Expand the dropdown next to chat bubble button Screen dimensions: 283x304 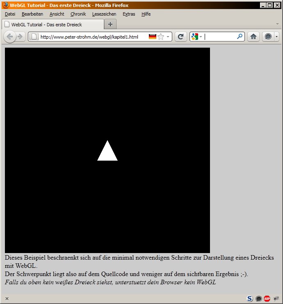coord(276,37)
